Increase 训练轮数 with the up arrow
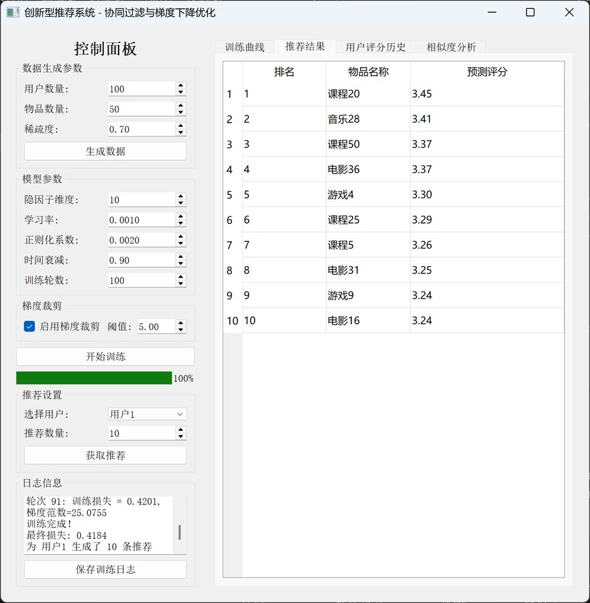This screenshot has height=603, width=590. point(179,276)
